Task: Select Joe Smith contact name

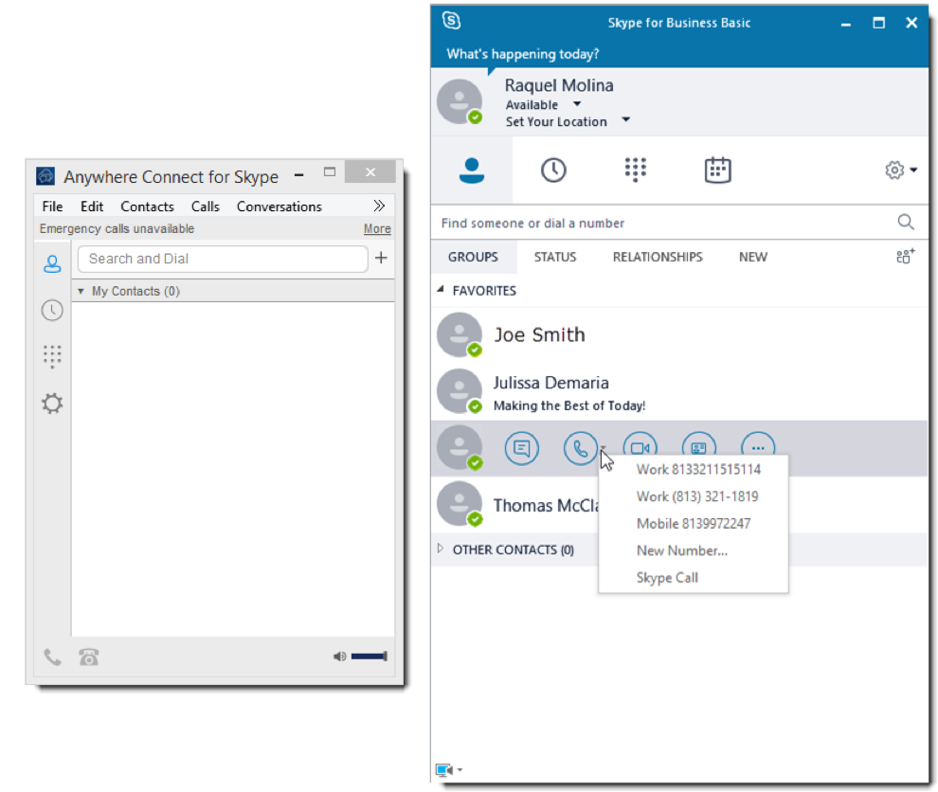Action: click(x=539, y=335)
